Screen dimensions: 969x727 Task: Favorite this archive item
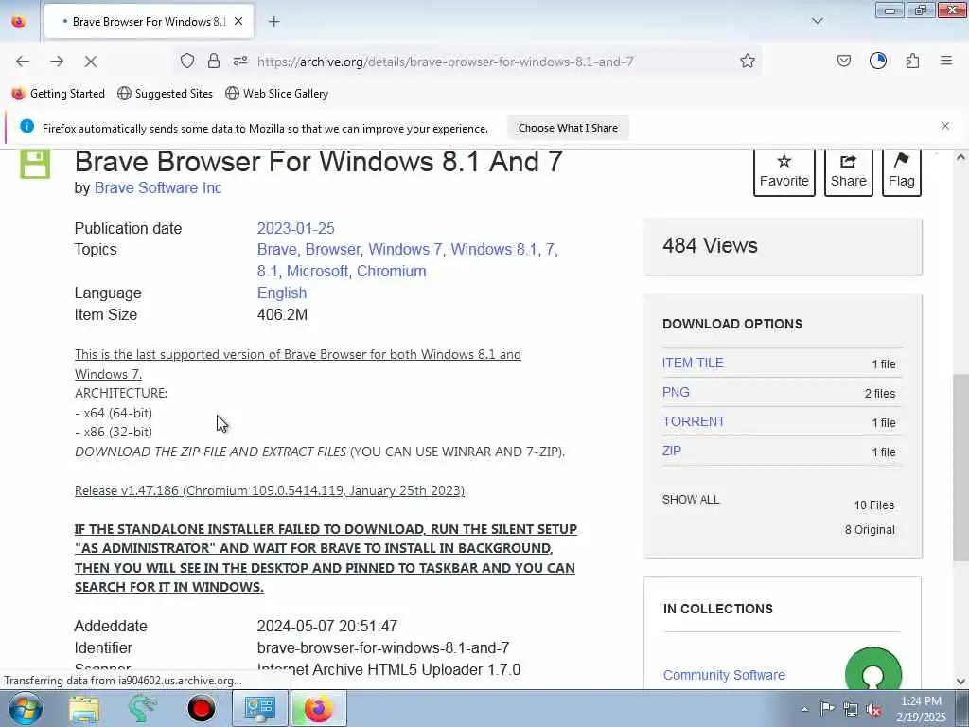[784, 171]
